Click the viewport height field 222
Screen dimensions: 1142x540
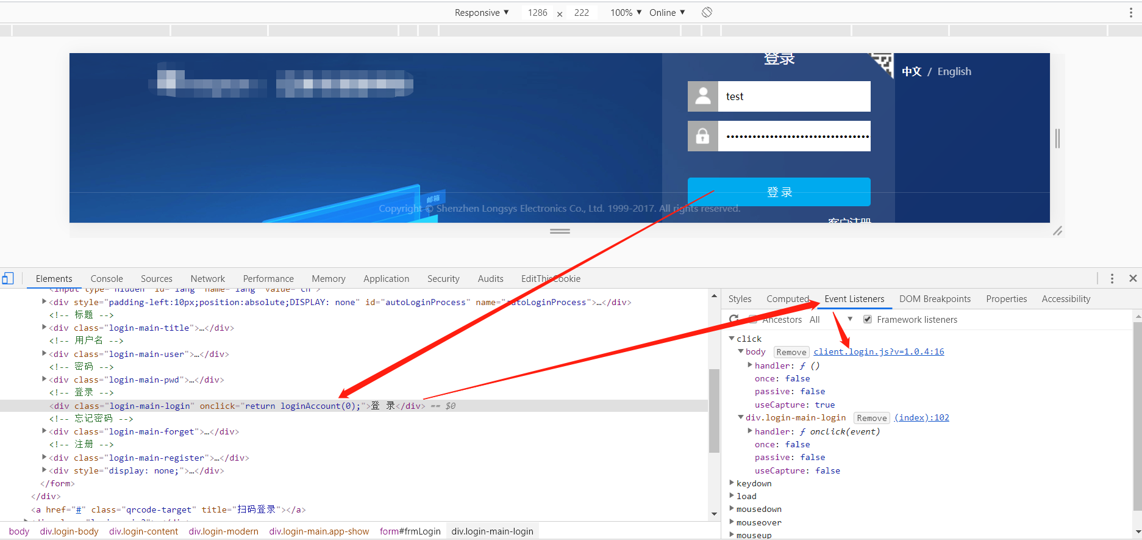[582, 12]
